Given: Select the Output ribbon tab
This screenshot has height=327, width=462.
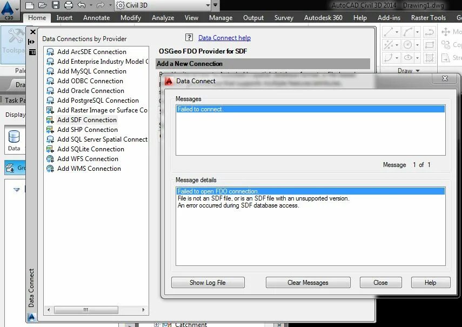Looking at the screenshot, I should [x=253, y=18].
